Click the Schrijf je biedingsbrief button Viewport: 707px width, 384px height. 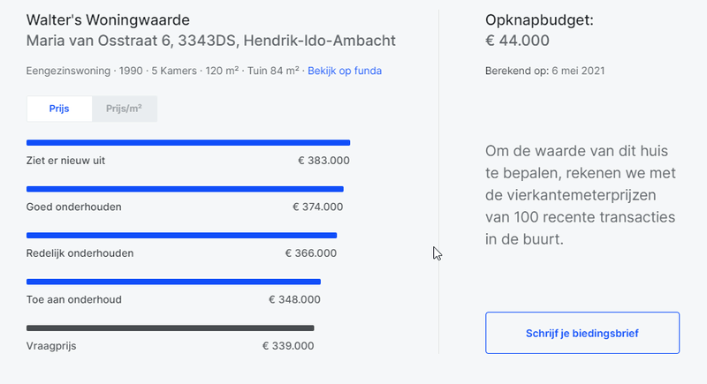click(x=582, y=333)
